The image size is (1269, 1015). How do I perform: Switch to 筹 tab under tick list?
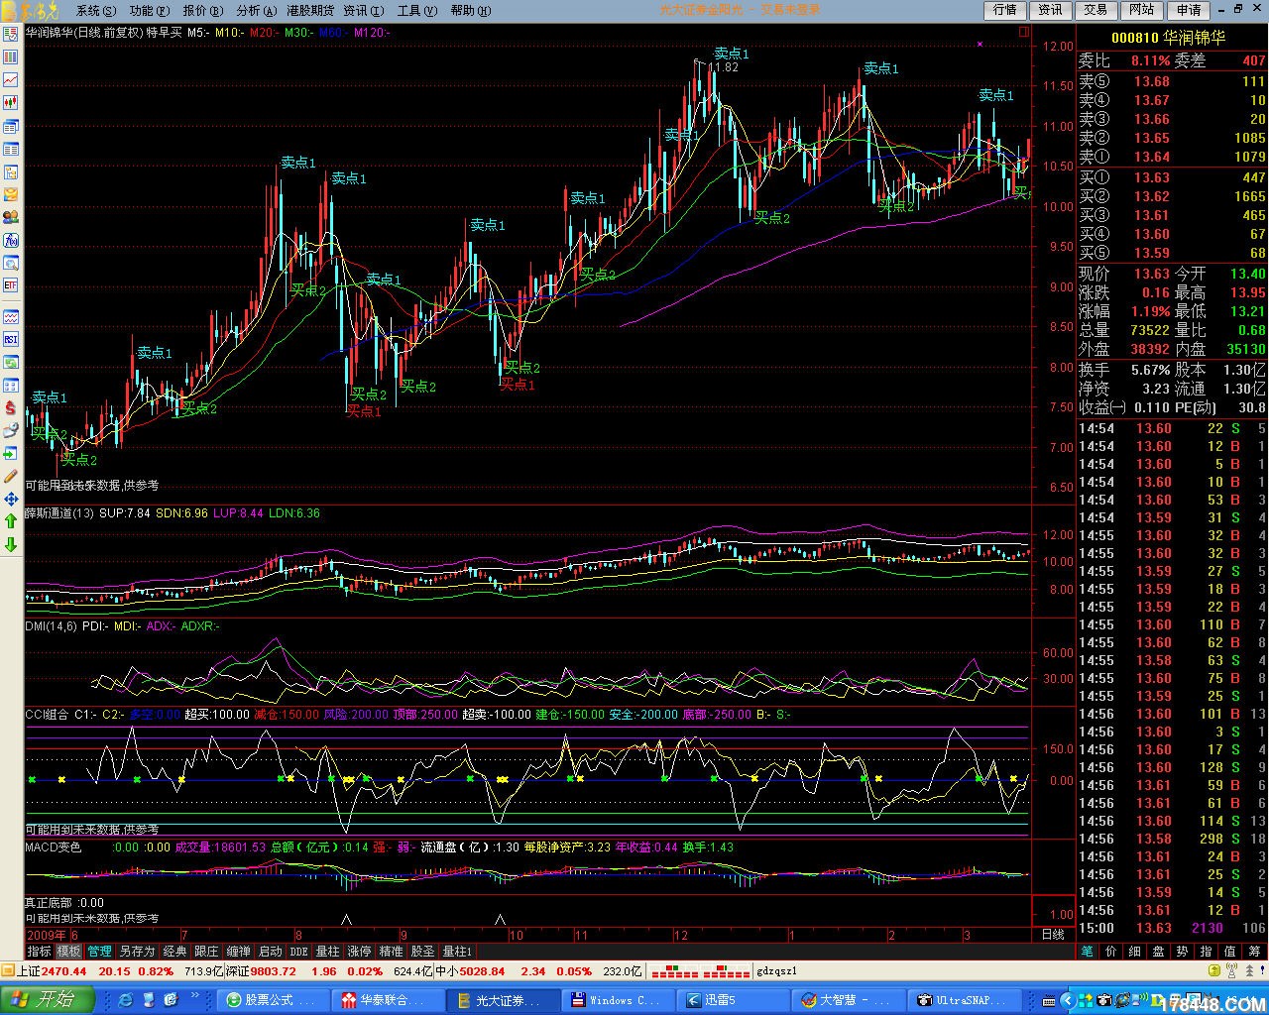click(1253, 951)
